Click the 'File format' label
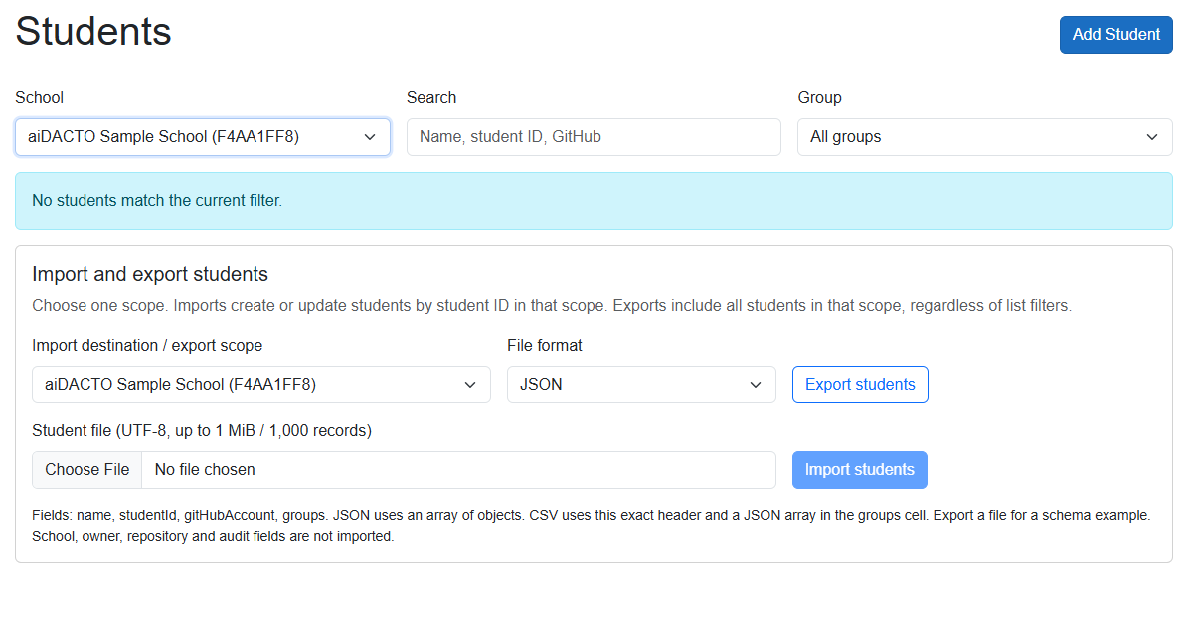This screenshot has height=632, width=1191. pos(544,345)
